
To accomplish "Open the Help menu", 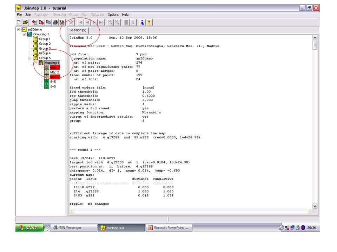I will coord(125,15).
